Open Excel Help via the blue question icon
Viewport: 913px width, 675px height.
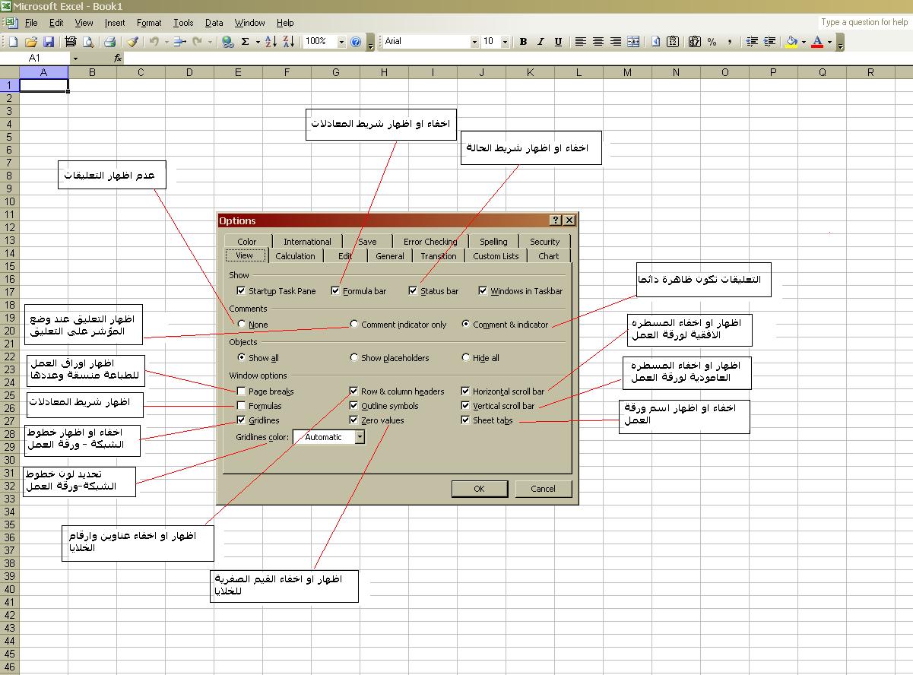pyautogui.click(x=356, y=42)
